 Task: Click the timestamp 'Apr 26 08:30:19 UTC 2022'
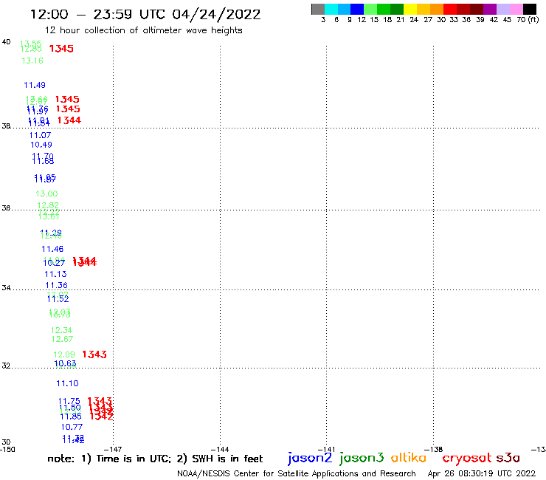pyautogui.click(x=482, y=473)
